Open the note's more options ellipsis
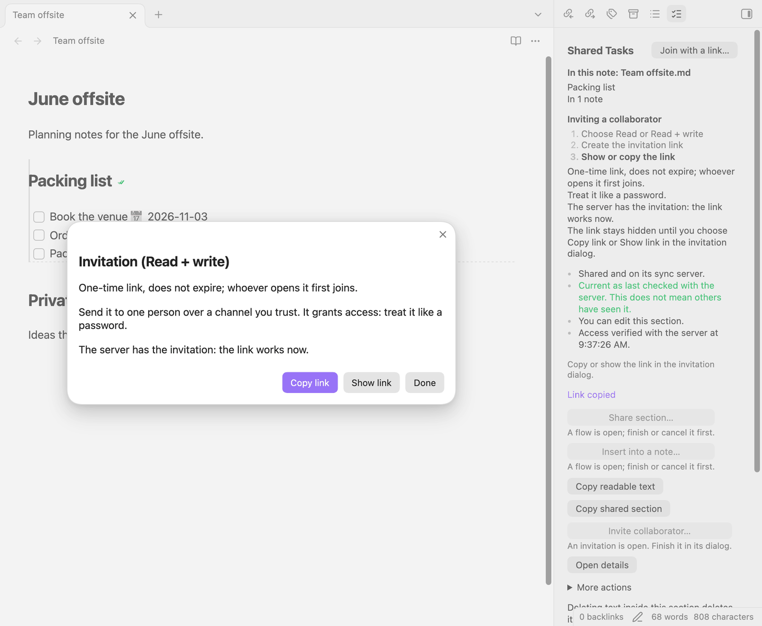 [536, 41]
